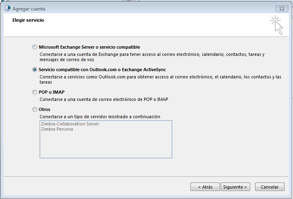Screen dimensions: 293x199
Task: Click the 'Elegir servicio' heading
Action: tap(28, 20)
